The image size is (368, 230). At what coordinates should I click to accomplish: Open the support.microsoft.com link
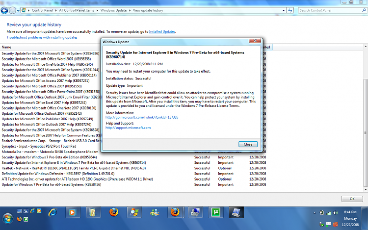pyautogui.click(x=128, y=128)
